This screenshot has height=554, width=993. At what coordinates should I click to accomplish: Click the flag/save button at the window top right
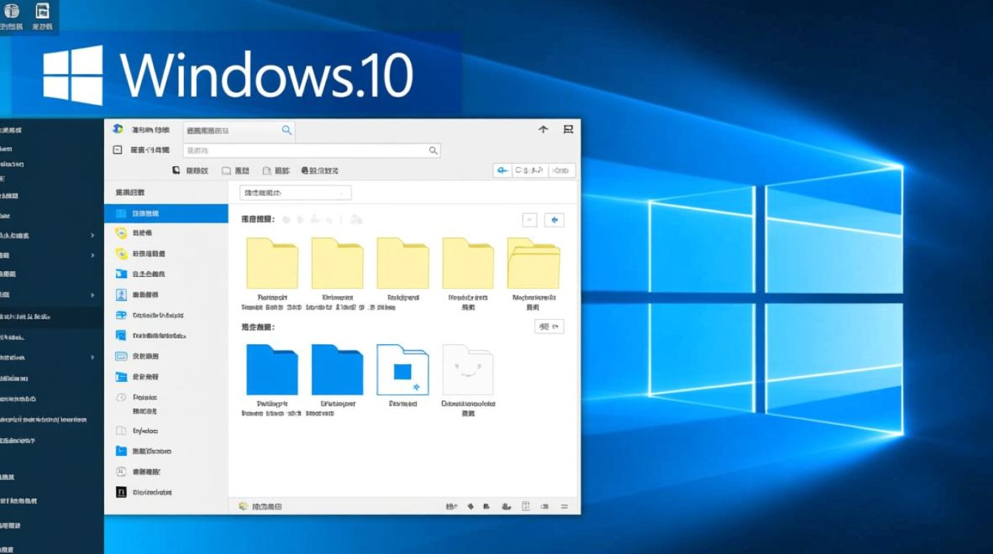tap(568, 129)
